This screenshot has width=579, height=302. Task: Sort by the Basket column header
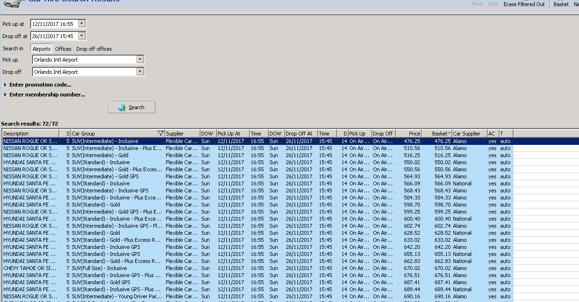click(x=436, y=134)
